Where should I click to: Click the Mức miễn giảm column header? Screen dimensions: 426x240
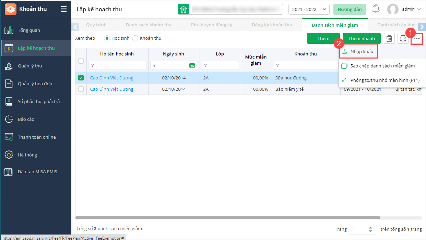pyautogui.click(x=256, y=60)
